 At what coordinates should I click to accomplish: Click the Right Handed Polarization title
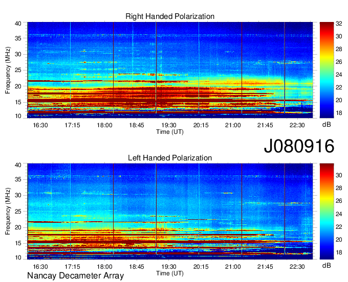tap(170, 16)
